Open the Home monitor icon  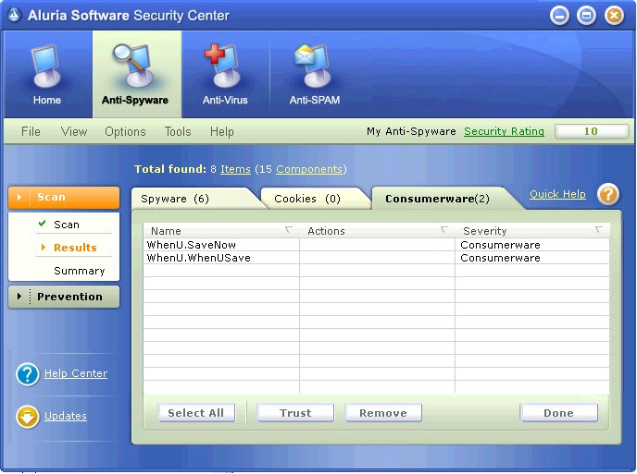tap(46, 67)
